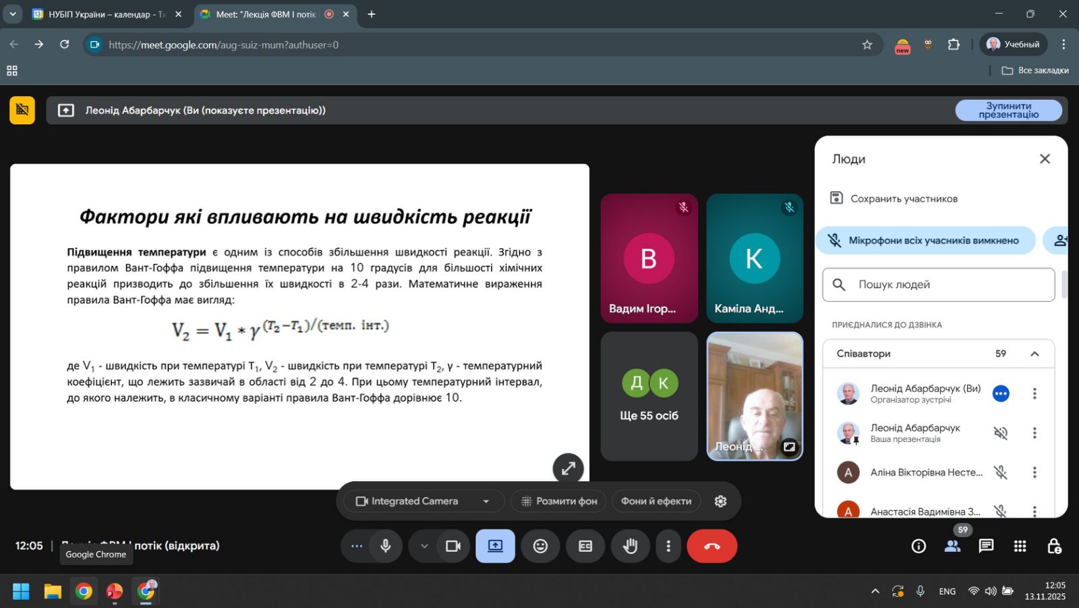Open File Explorer from the taskbar
The height and width of the screenshot is (608, 1079).
pos(53,592)
